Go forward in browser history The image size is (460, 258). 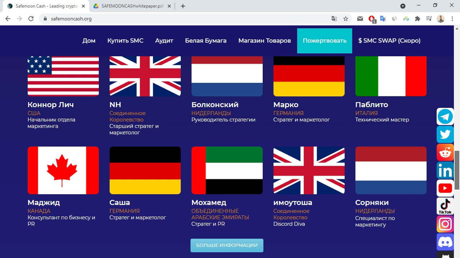point(19,19)
